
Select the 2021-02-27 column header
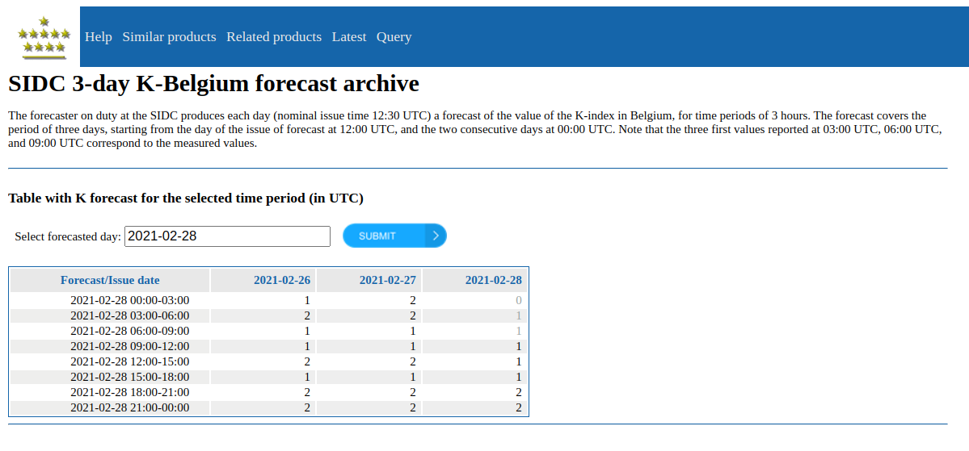pyautogui.click(x=387, y=280)
